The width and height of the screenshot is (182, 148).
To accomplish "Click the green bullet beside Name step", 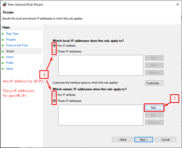I will (x=3, y=69).
